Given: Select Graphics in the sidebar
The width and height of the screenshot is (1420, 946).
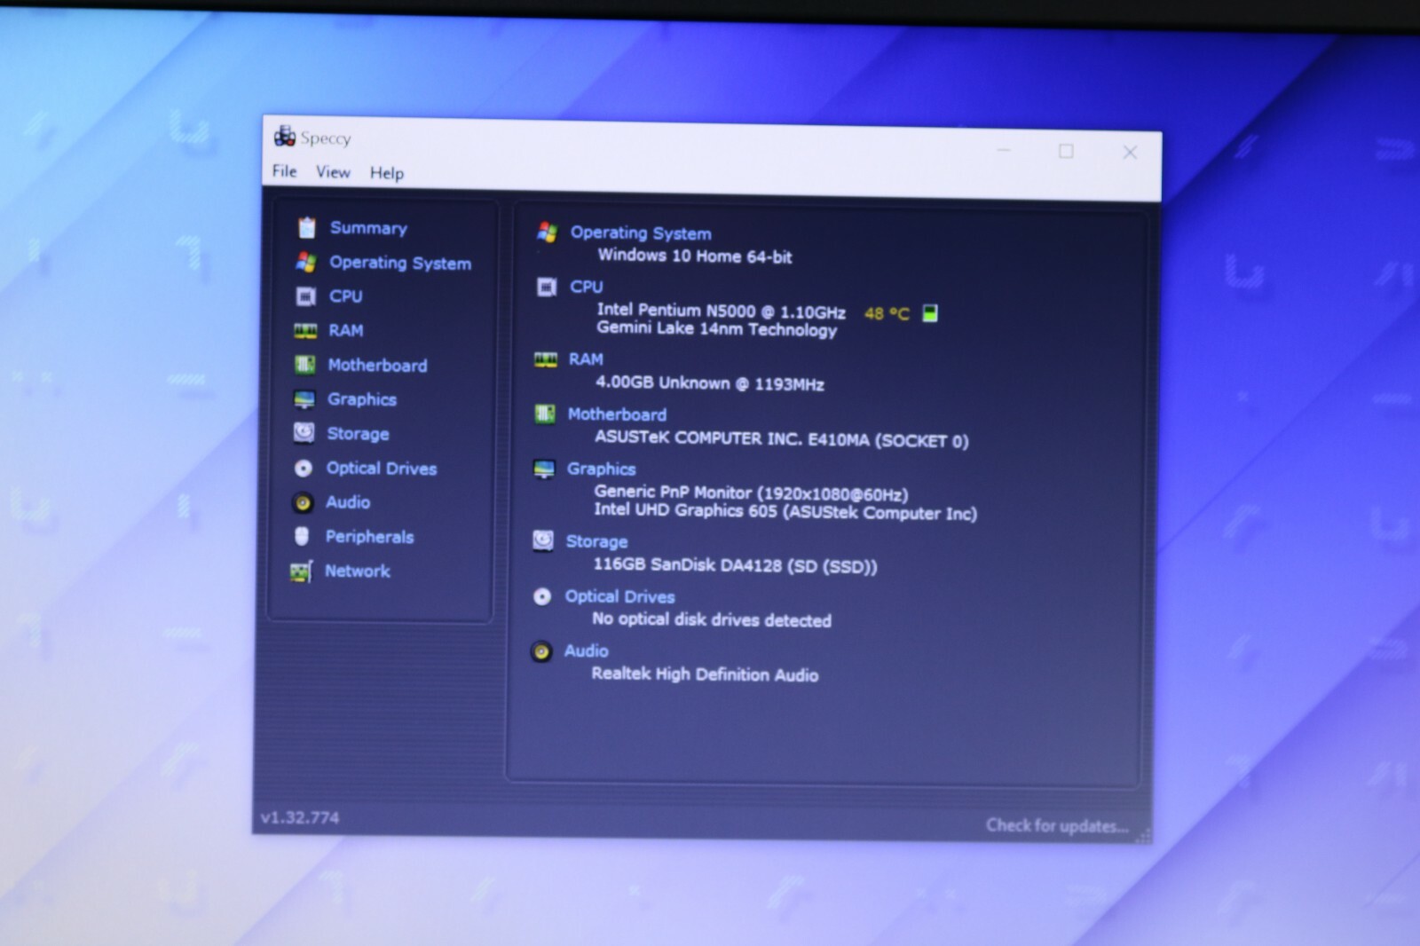Looking at the screenshot, I should (x=362, y=399).
